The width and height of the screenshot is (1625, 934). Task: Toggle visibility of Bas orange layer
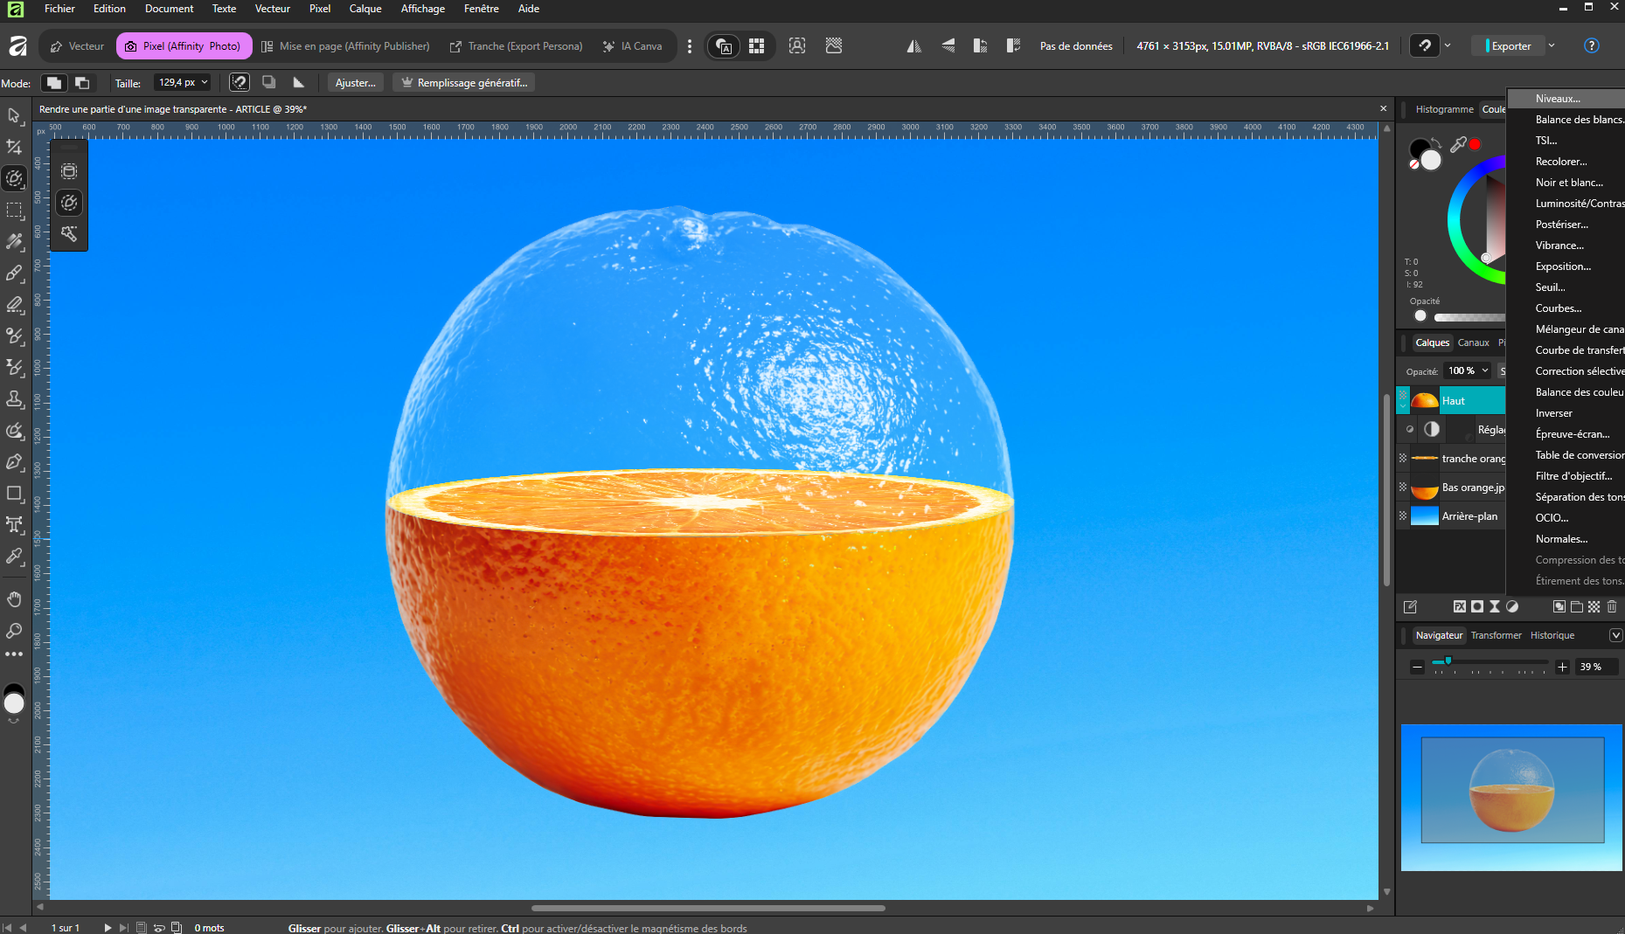[1403, 488]
